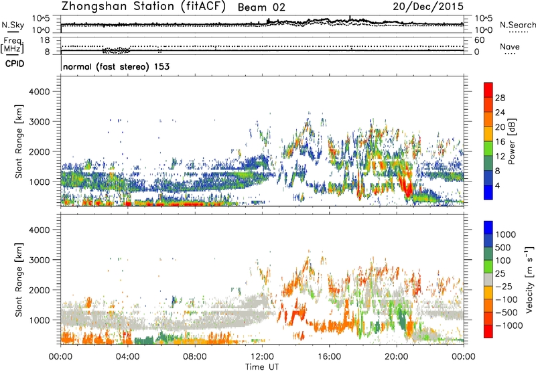Click the power colorbar value '28'
The height and width of the screenshot is (371, 536).
tap(500, 98)
